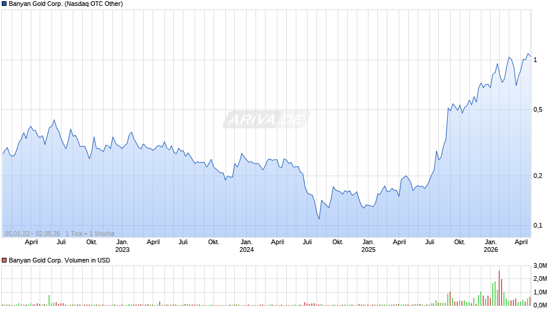Click the volume axis label '3,0M'
The image size is (556, 311).
(x=540, y=265)
